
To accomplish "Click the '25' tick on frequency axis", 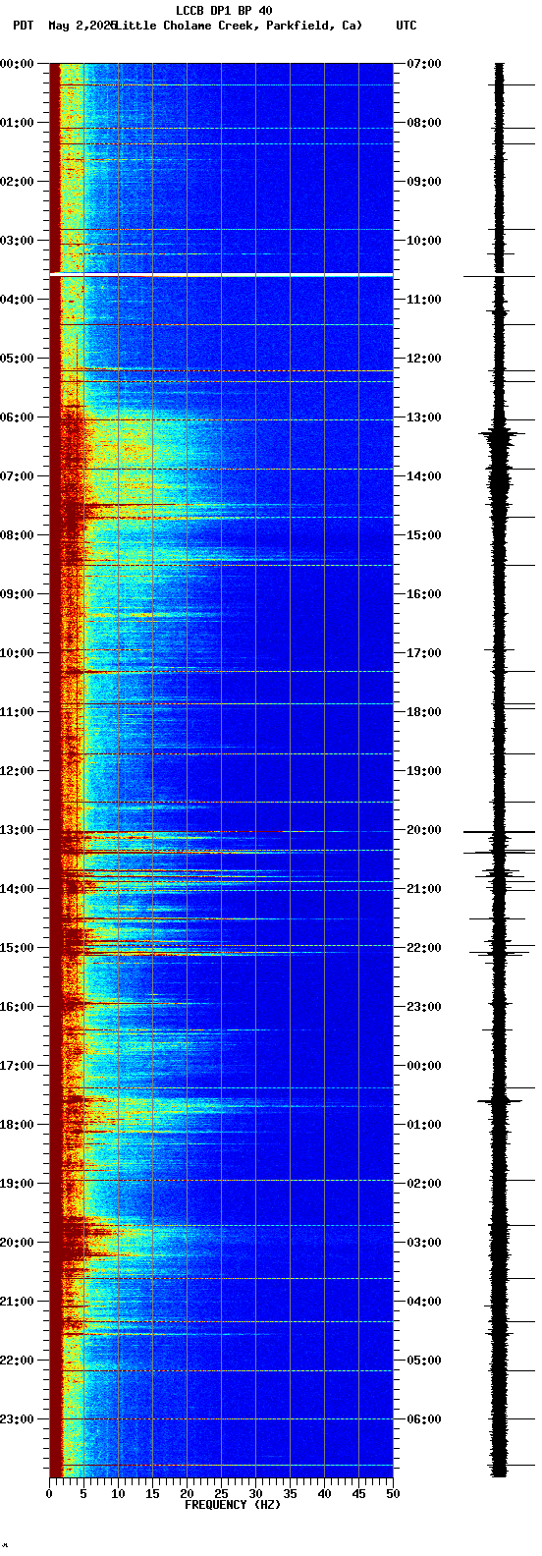I will (221, 1494).
